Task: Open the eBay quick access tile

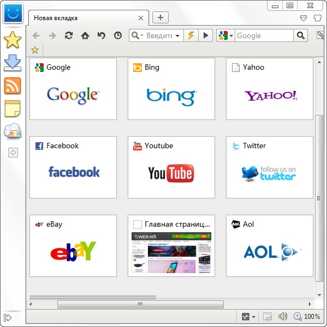Action: (x=73, y=246)
